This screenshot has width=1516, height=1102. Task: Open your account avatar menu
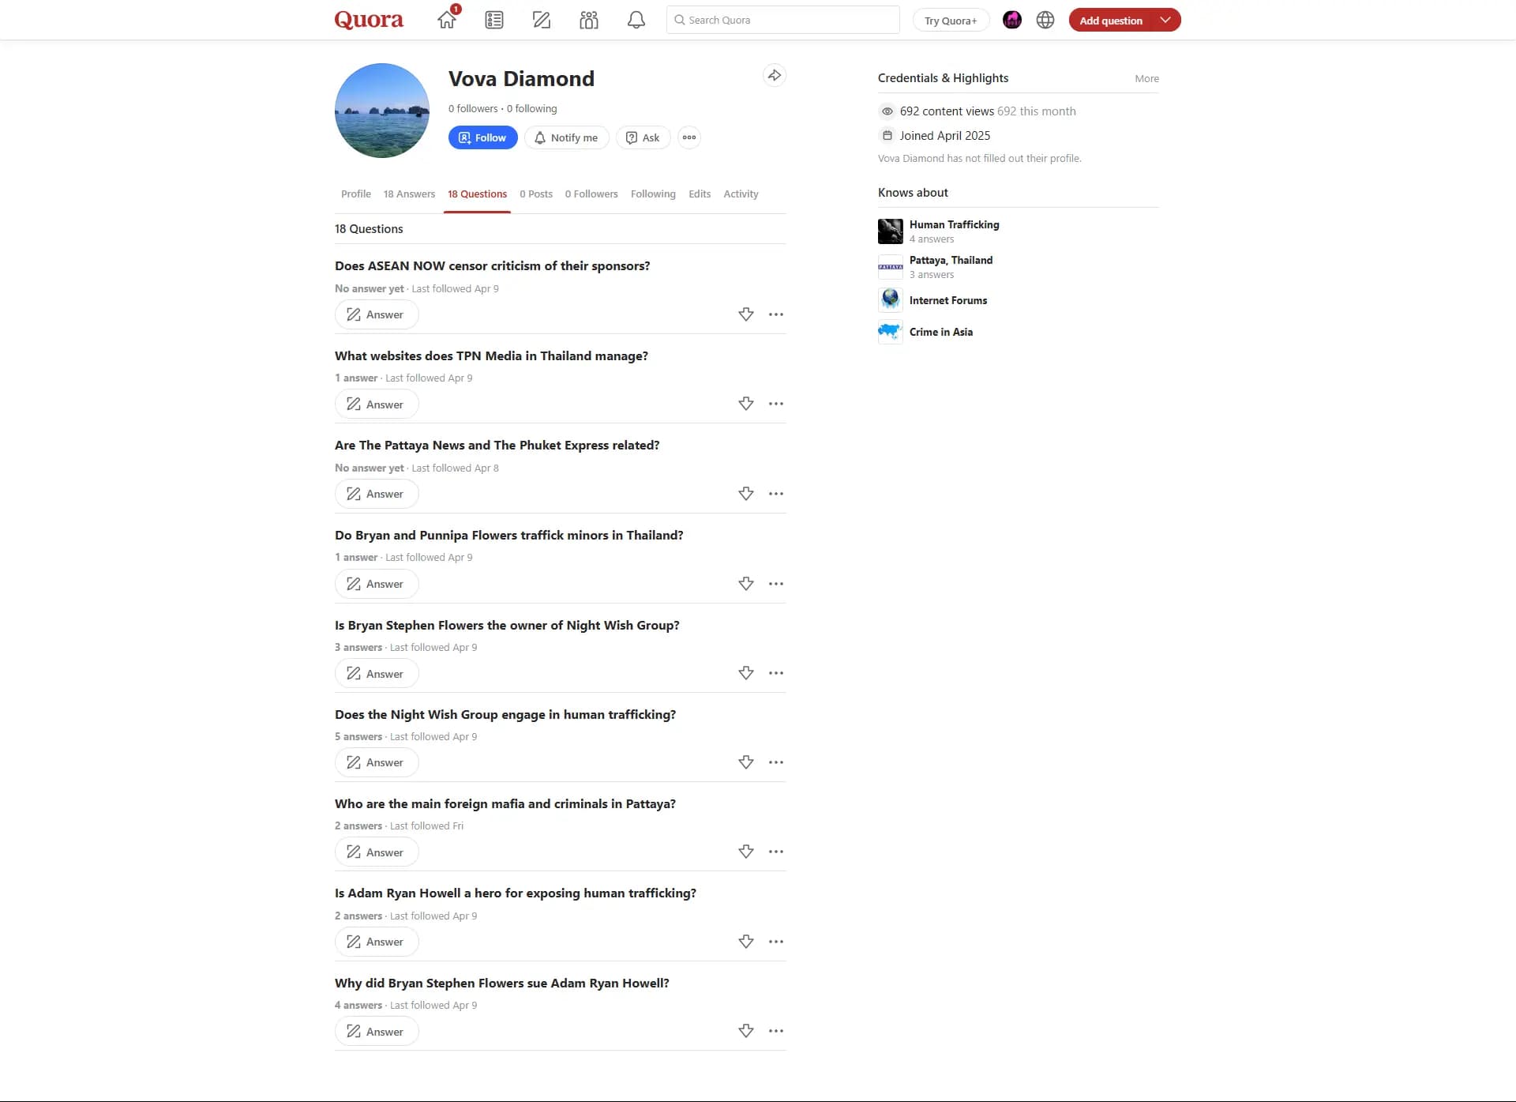tap(1012, 20)
